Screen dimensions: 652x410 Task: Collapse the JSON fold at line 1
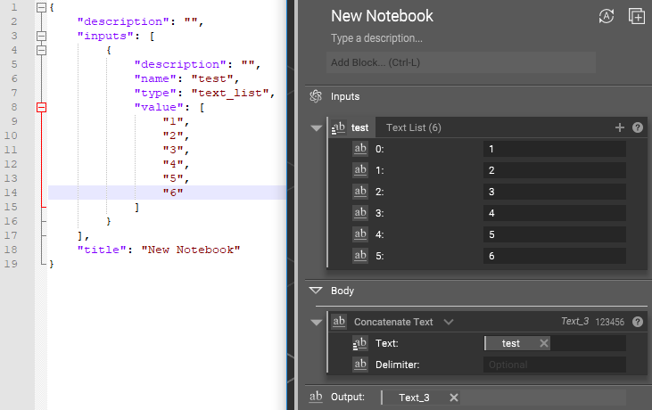point(41,7)
